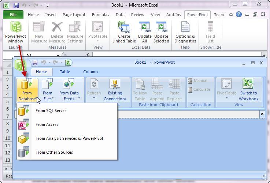The width and height of the screenshot is (270, 183).
Task: Click Existing Connections in PowerPivot ribbon
Action: [x=115, y=90]
